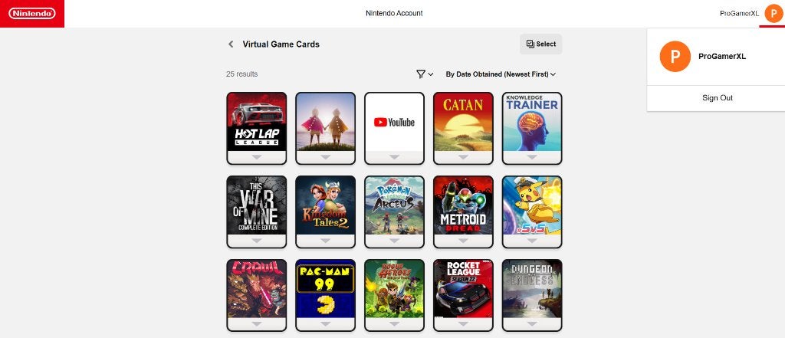
Task: Expand the arrow under Catan
Action: tap(463, 157)
